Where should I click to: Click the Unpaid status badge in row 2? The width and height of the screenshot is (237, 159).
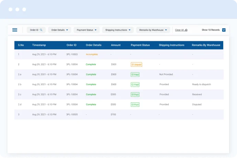136,64
